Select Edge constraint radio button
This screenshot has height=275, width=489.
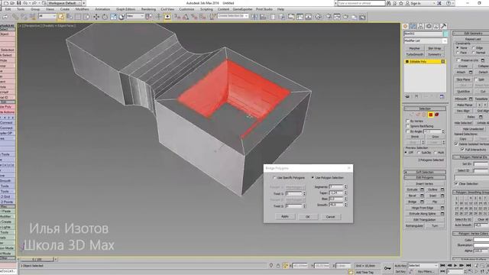(474, 48)
